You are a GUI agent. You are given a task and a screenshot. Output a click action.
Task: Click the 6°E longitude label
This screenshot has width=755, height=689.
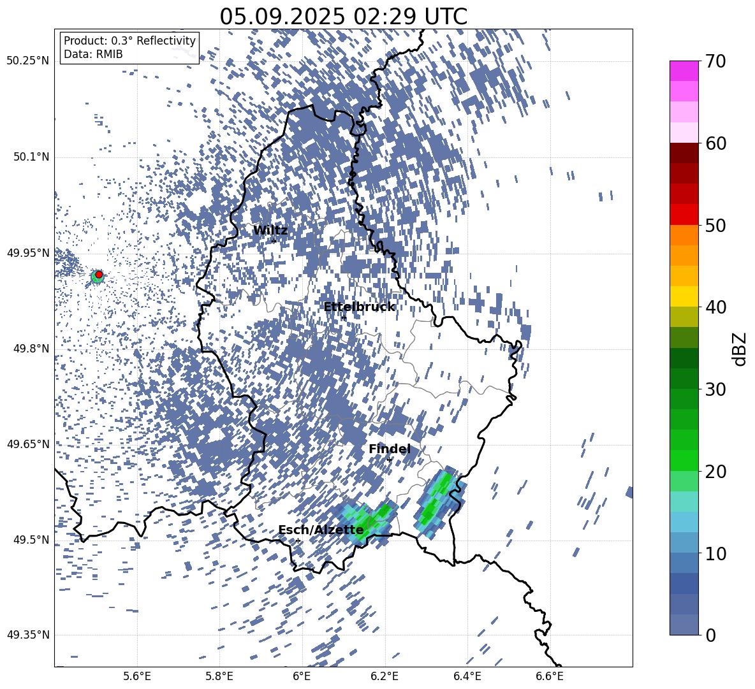point(302,676)
